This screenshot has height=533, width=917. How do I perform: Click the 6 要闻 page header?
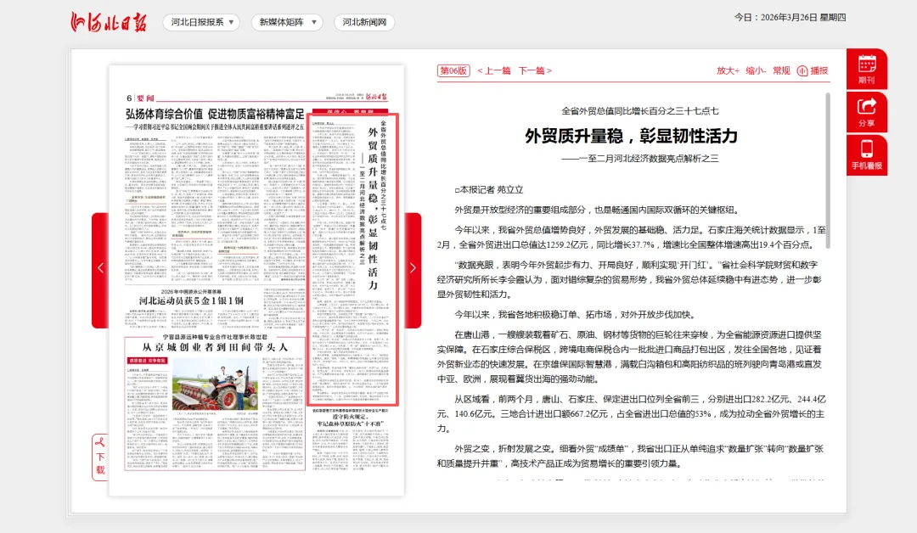[140, 98]
